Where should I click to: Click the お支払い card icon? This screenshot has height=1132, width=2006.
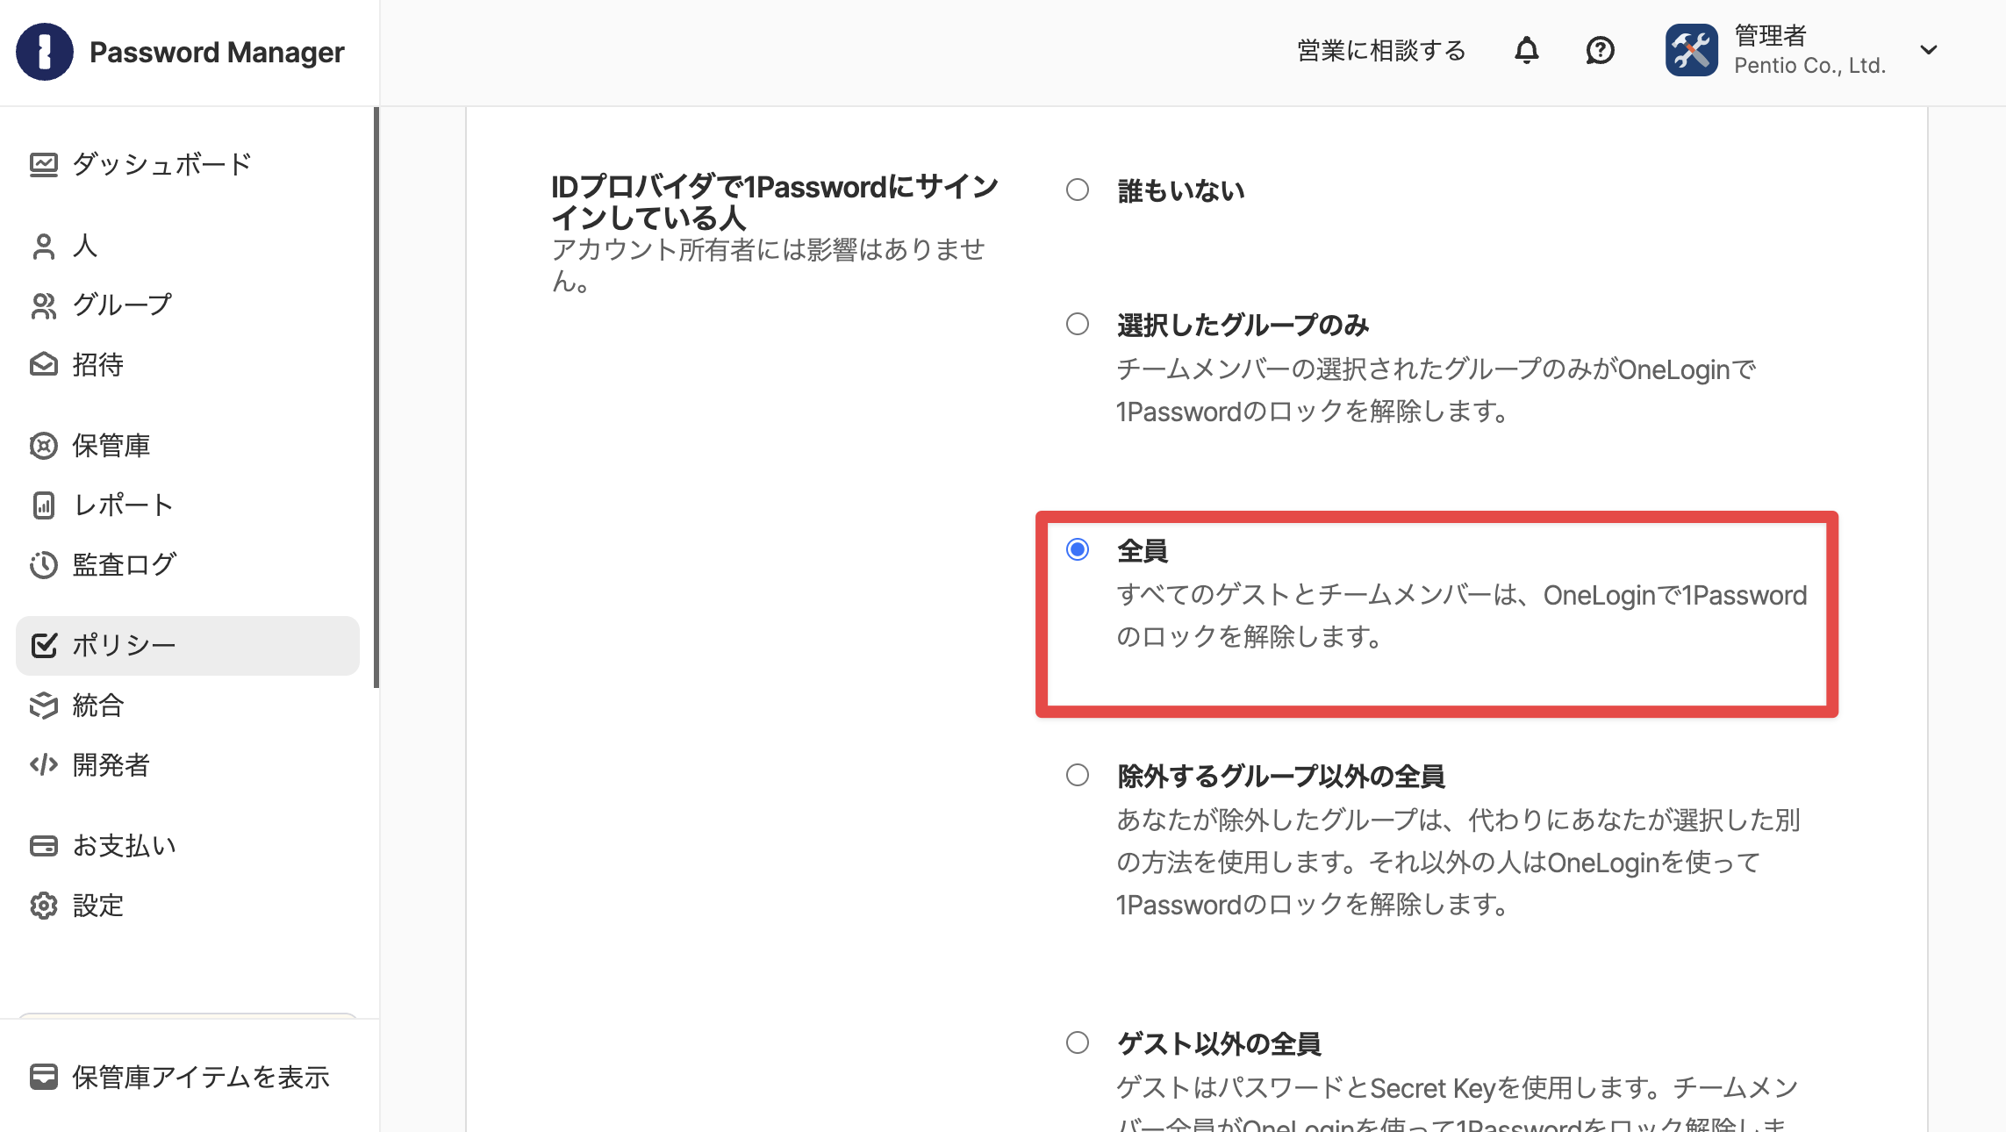point(44,845)
